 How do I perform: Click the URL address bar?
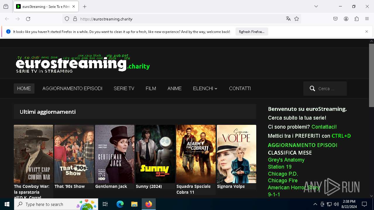pyautogui.click(x=181, y=19)
